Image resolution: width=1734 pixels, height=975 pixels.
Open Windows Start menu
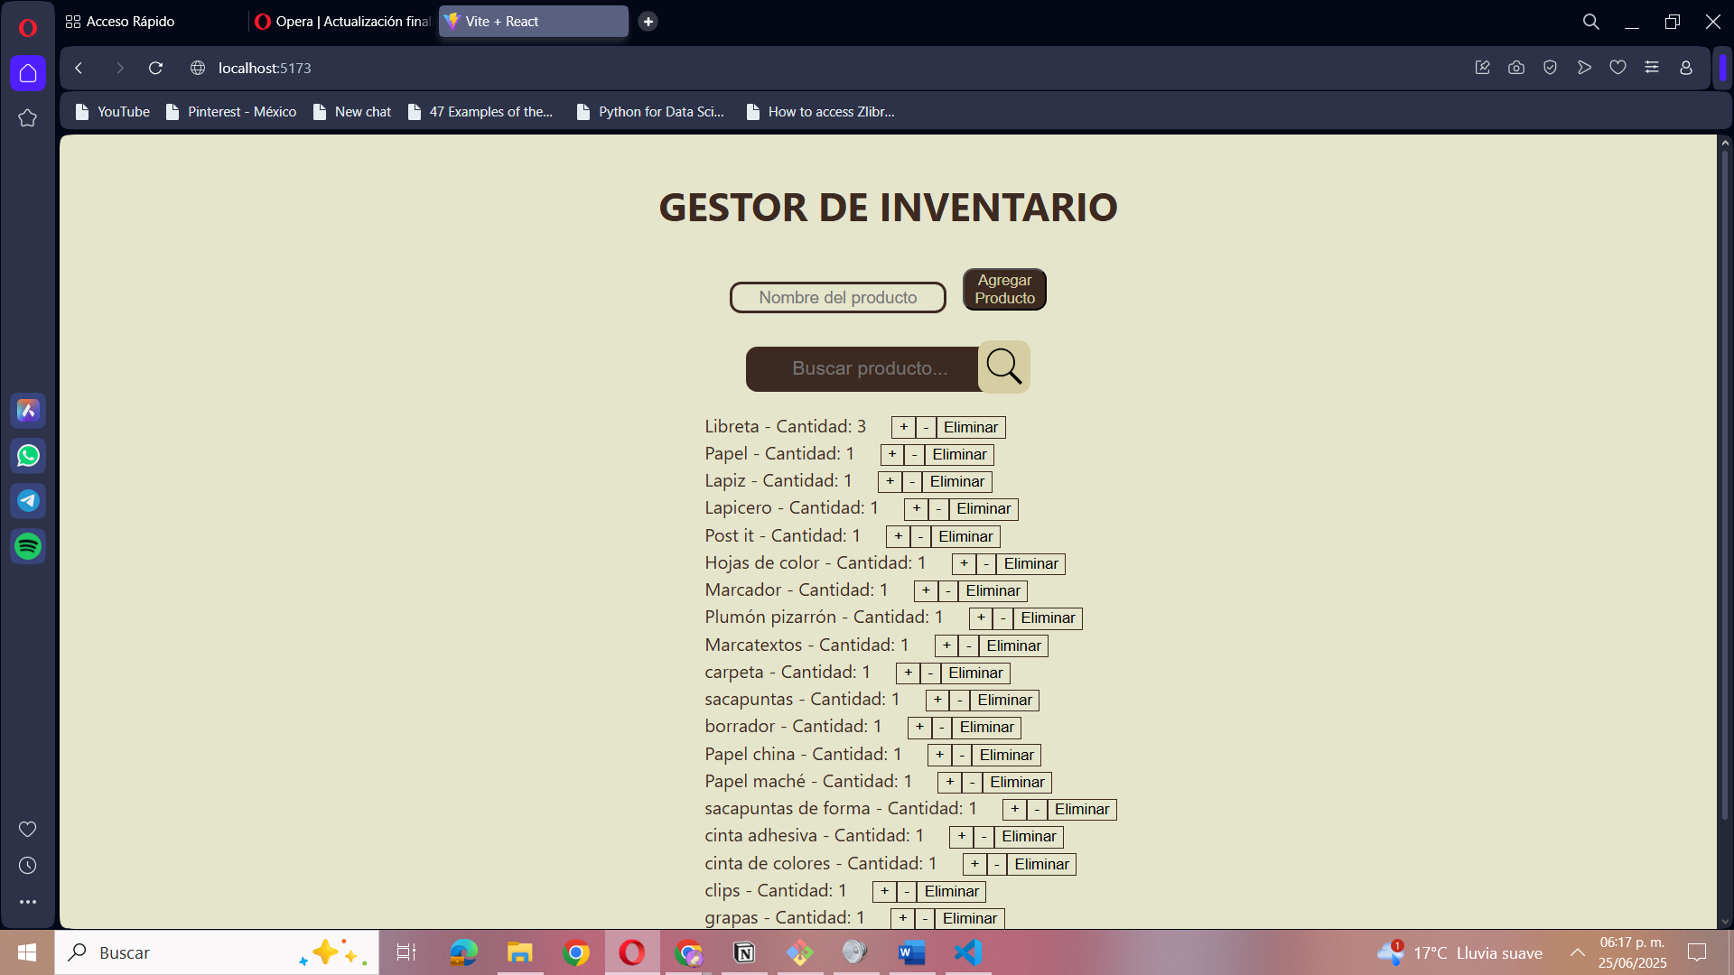tap(27, 952)
